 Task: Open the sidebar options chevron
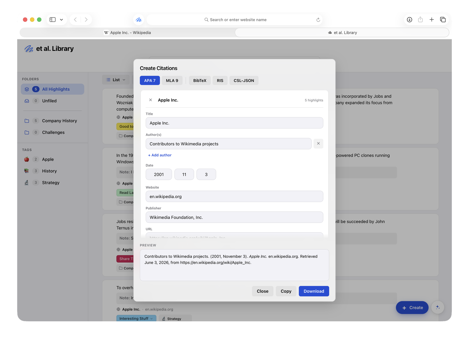(x=61, y=20)
